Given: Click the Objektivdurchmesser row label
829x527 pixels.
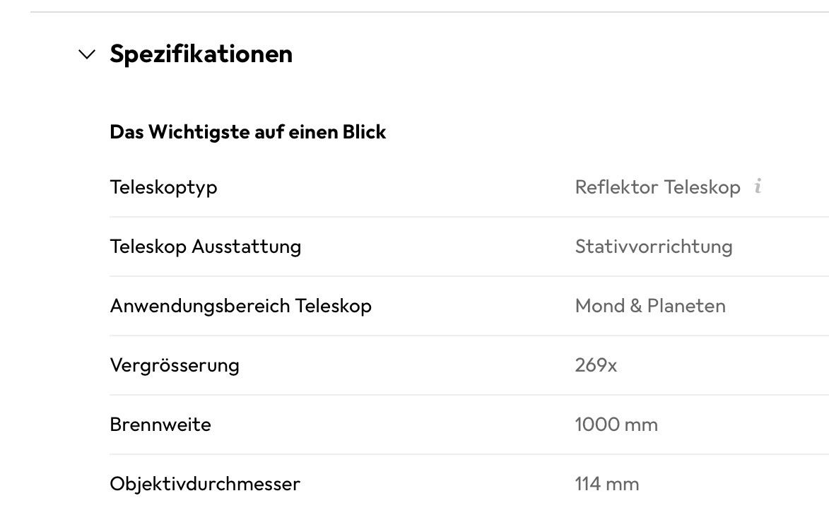Looking at the screenshot, I should [x=205, y=483].
